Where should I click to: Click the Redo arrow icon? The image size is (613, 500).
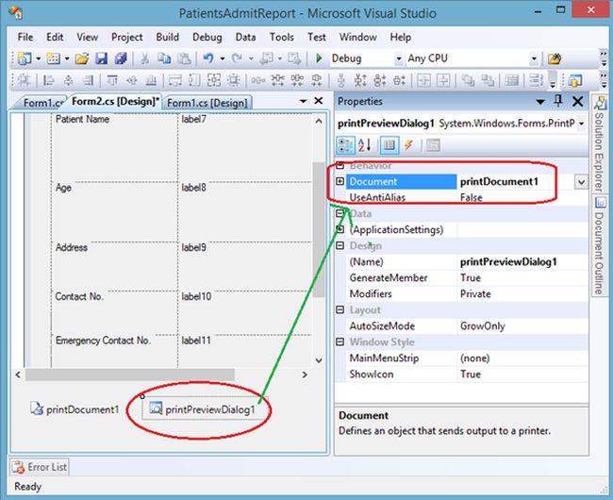coord(237,58)
